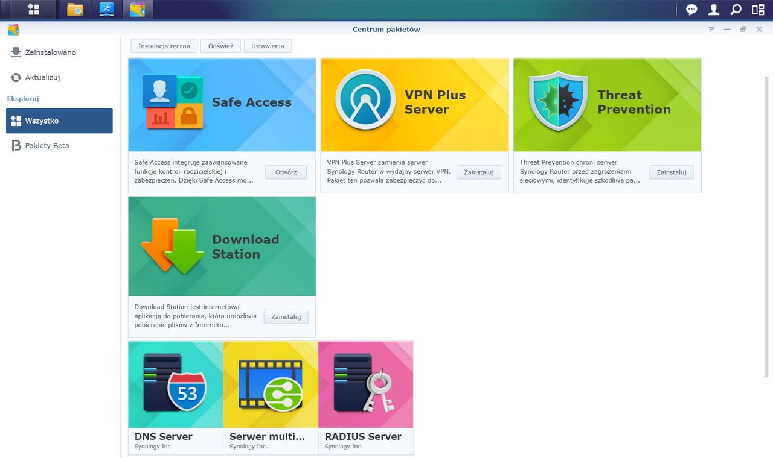Click Zainstaluj for VPN Plus Server

(479, 172)
